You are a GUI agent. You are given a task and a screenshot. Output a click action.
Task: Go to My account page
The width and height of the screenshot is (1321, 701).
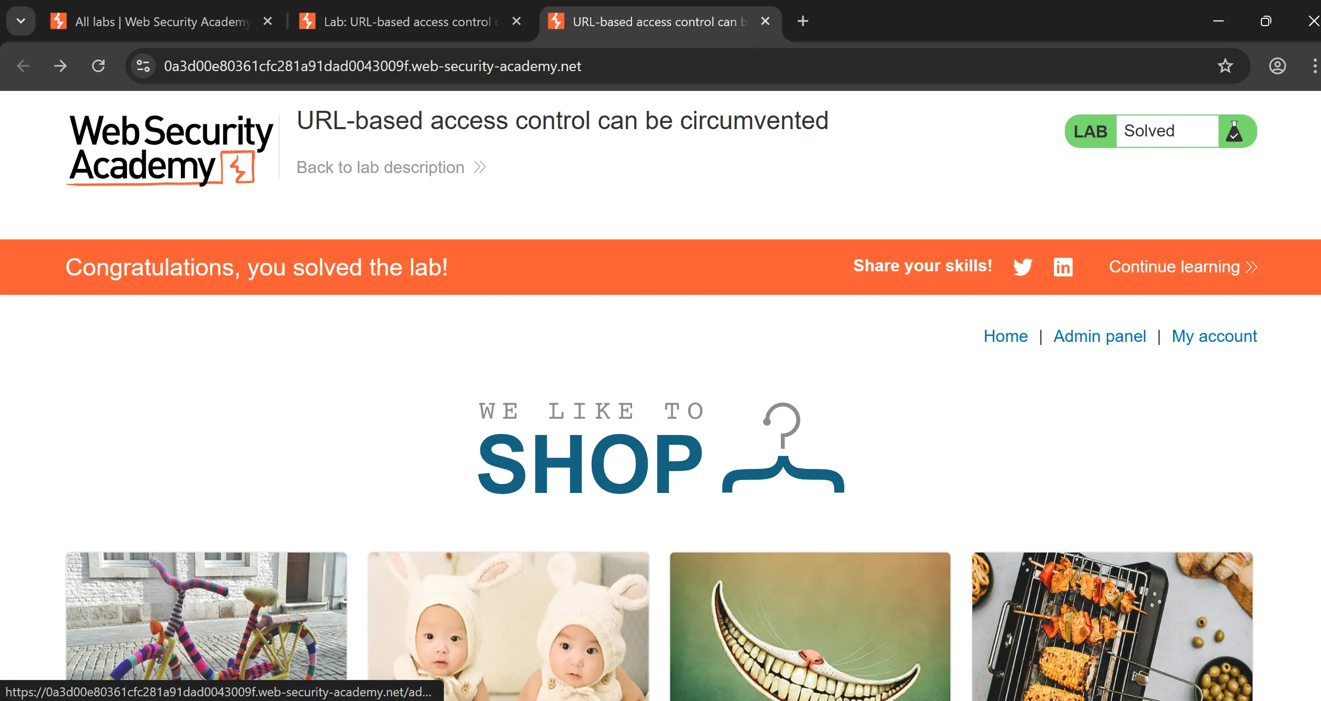tap(1214, 336)
